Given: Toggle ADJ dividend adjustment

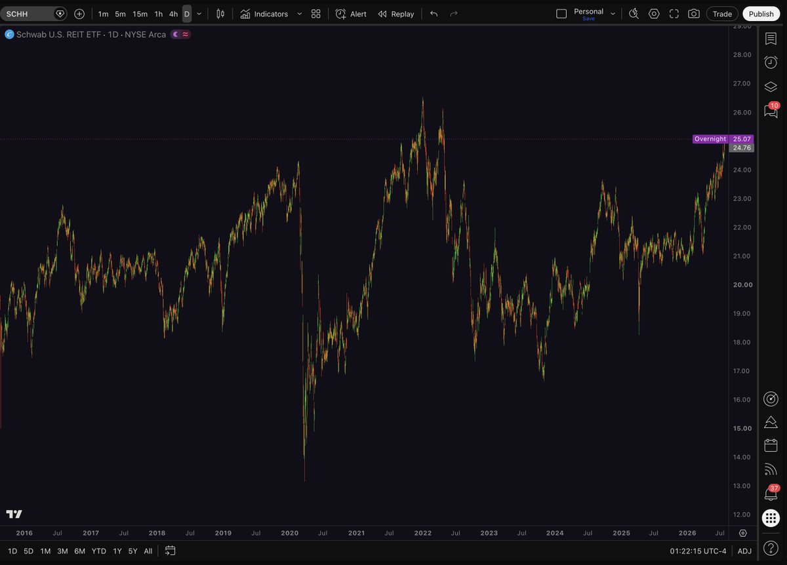Looking at the screenshot, I should [x=744, y=551].
